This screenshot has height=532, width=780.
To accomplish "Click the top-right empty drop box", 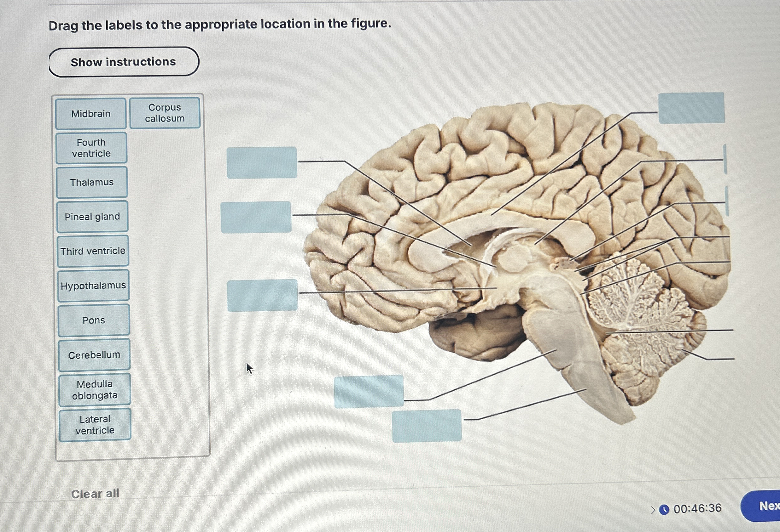I will pyautogui.click(x=691, y=108).
